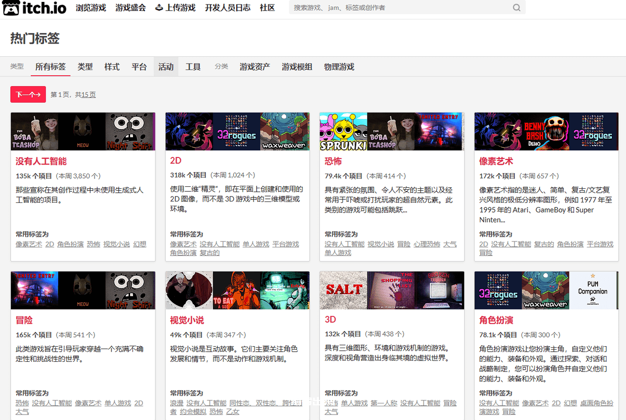The width and height of the screenshot is (626, 420).
Task: Click The Shopping List thumbnail
Action: pos(391,290)
